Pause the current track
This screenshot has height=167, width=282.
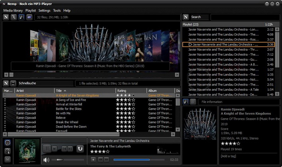pyautogui.click(x=47, y=149)
